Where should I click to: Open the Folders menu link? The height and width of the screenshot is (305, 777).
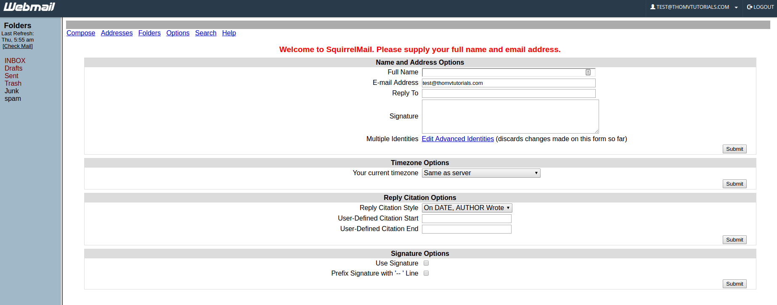[149, 33]
